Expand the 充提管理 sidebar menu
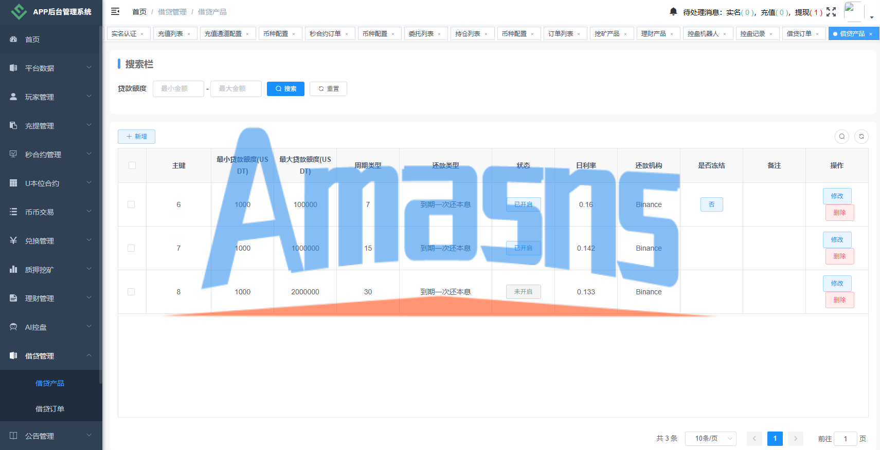 (x=51, y=125)
